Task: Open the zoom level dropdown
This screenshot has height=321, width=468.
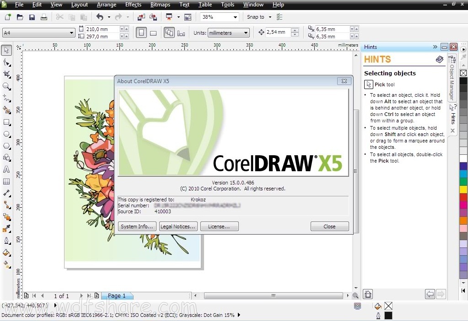Action: pos(235,17)
